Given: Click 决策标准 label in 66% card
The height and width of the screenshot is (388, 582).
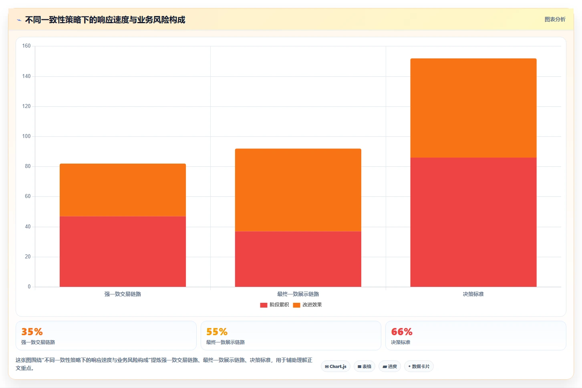Looking at the screenshot, I should [x=401, y=342].
